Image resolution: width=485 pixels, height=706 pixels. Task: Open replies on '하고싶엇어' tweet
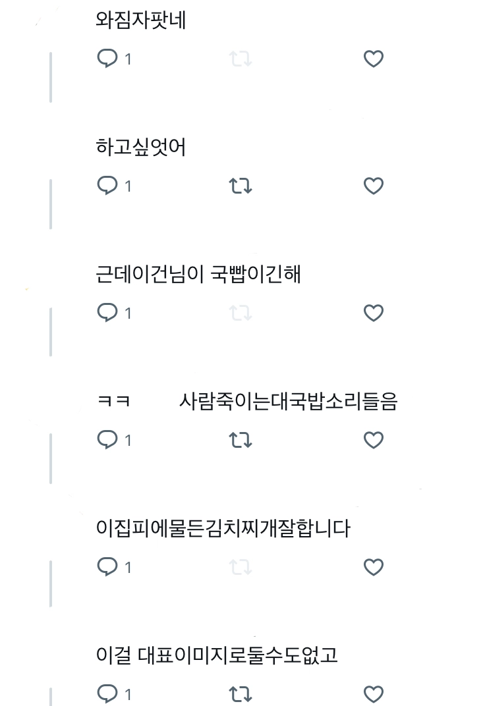click(107, 186)
